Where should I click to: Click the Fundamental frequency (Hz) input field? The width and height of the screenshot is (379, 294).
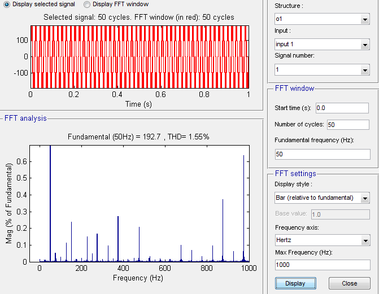[x=323, y=154]
